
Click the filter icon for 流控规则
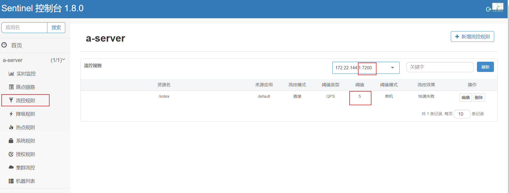pyautogui.click(x=11, y=100)
